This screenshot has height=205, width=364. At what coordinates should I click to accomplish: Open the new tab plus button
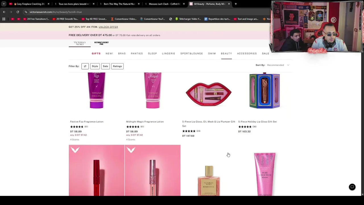pos(236,4)
